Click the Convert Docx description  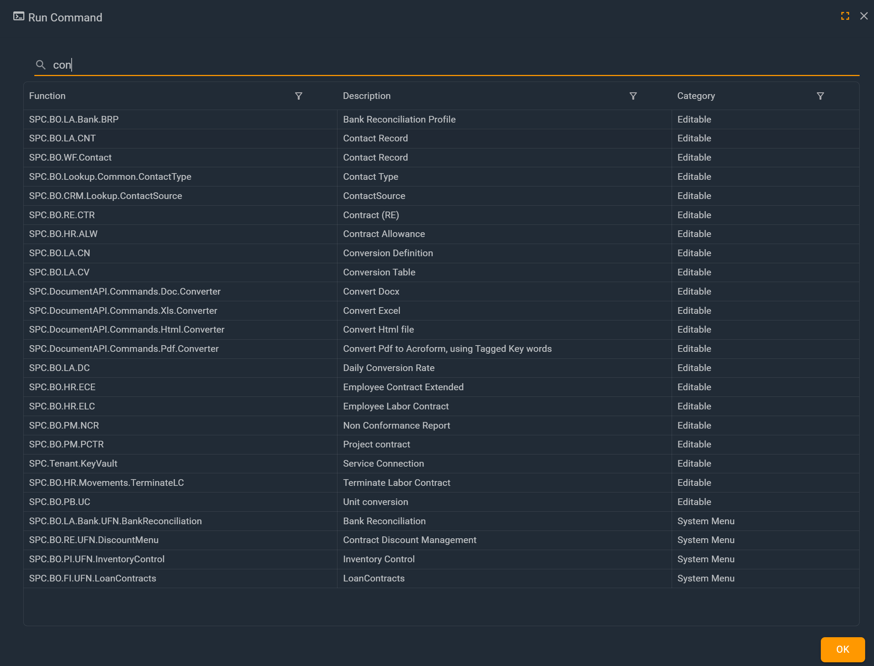click(371, 291)
